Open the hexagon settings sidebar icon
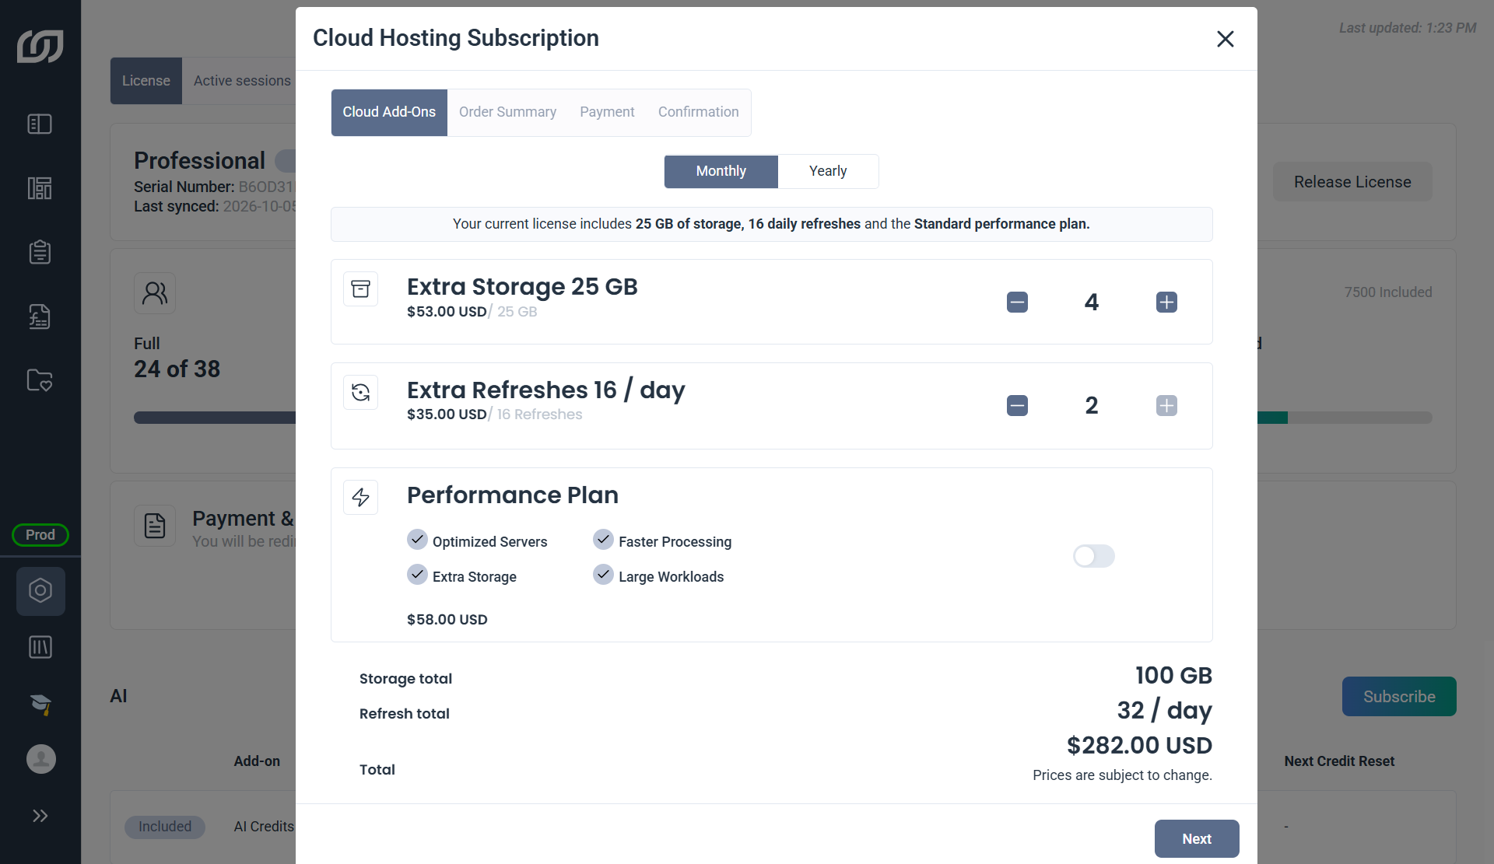1494x864 pixels. pyautogui.click(x=40, y=591)
